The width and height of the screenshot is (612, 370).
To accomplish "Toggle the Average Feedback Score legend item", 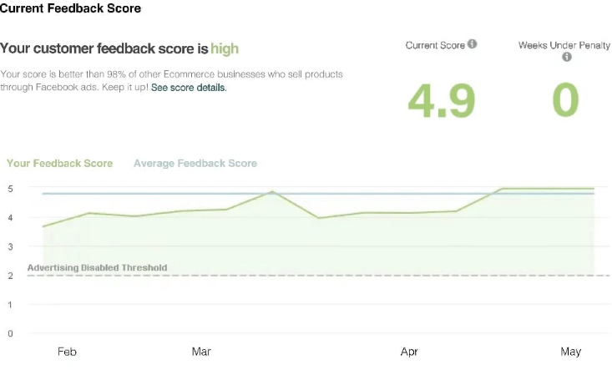I will coord(195,163).
